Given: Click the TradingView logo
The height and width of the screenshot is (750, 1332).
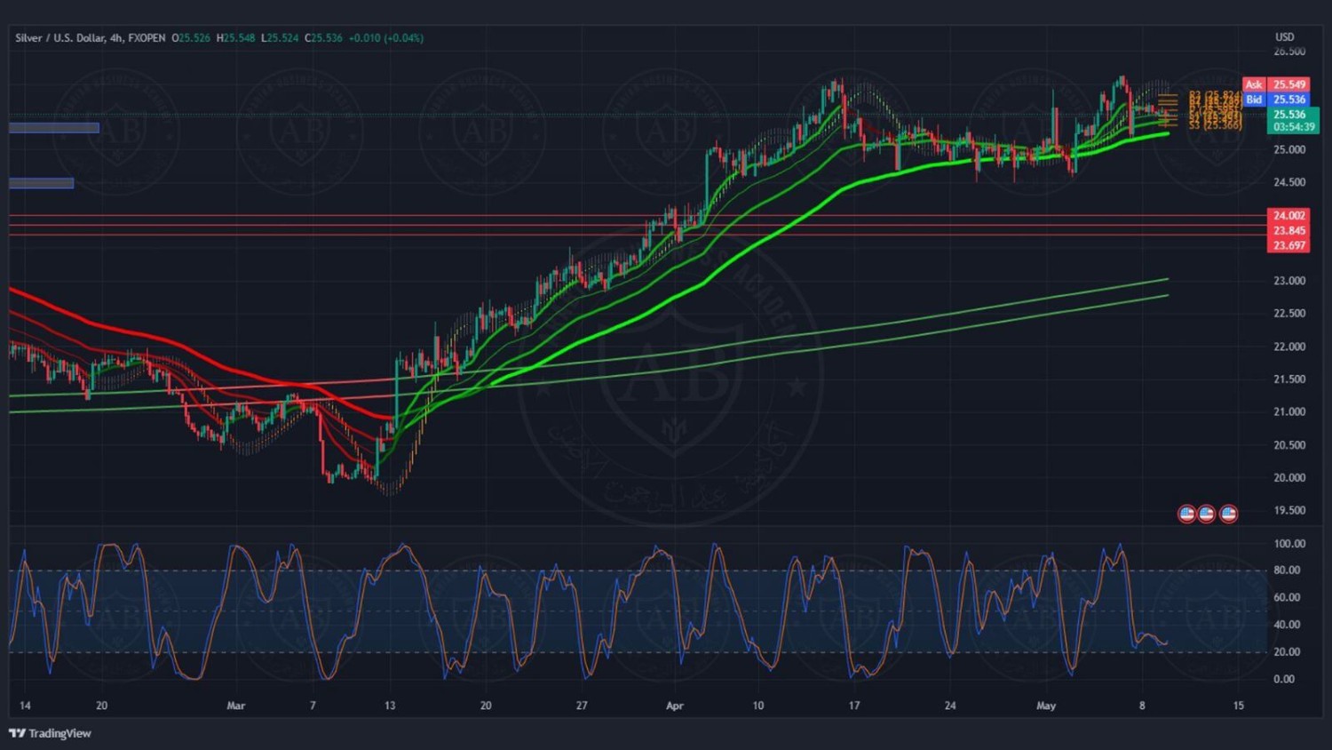Looking at the screenshot, I should (x=51, y=733).
